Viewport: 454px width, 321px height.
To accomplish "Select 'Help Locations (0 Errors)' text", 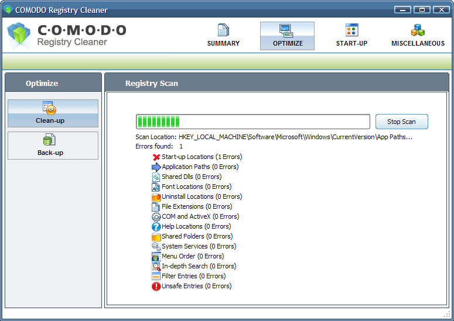I will pos(196,226).
